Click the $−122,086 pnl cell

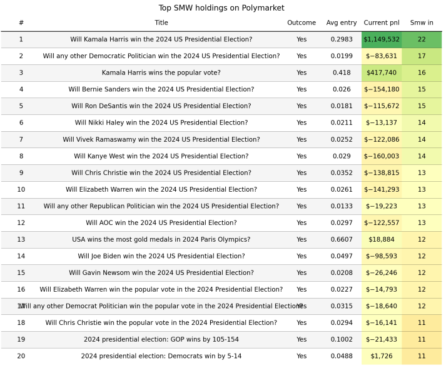click(382, 139)
